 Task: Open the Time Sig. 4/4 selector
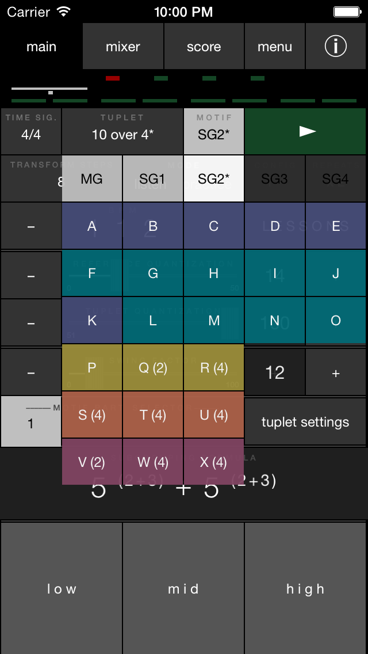[31, 131]
